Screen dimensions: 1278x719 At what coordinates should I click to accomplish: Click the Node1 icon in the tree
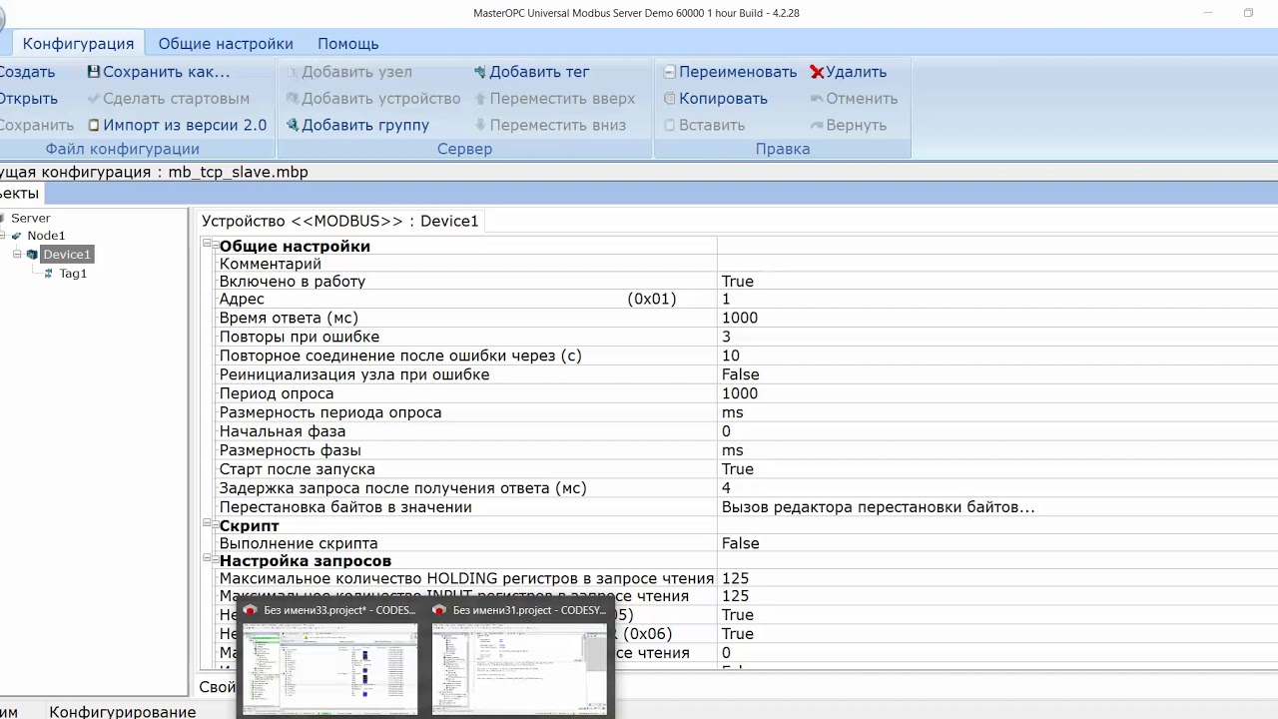coord(16,236)
